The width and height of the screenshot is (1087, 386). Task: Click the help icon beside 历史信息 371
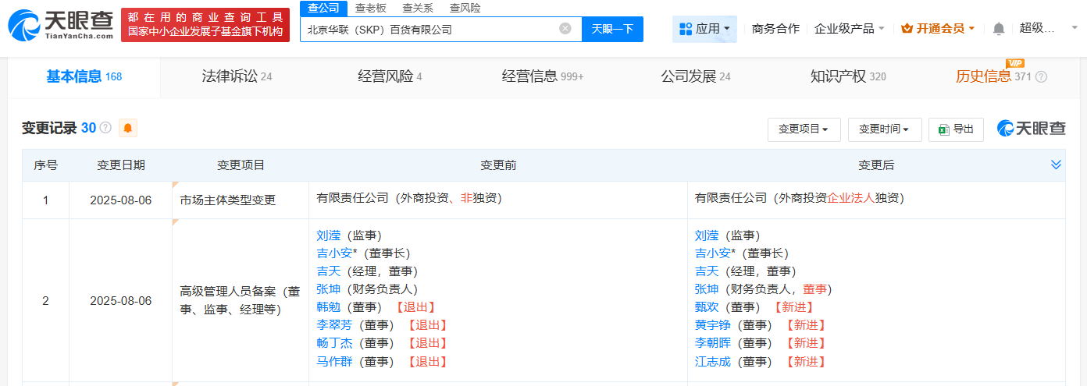pyautogui.click(x=1041, y=77)
